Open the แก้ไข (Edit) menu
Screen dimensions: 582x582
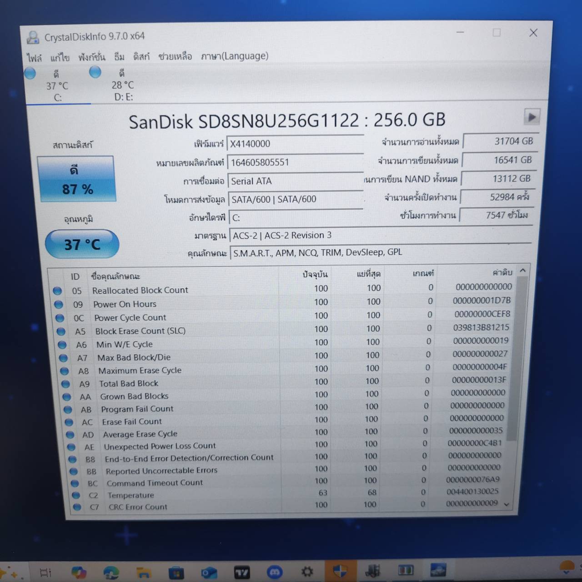tap(60, 57)
